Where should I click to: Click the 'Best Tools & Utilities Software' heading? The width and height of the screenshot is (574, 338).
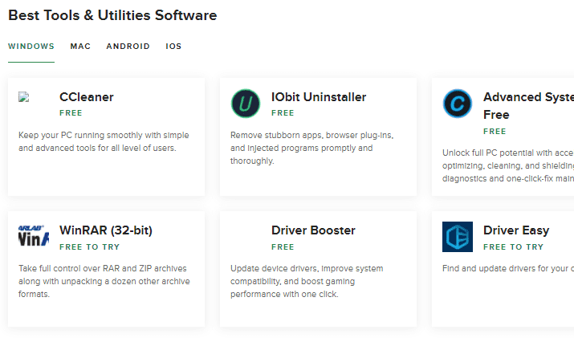(x=112, y=15)
